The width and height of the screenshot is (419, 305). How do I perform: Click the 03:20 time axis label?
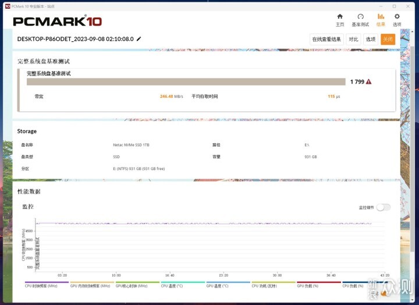pos(62,275)
